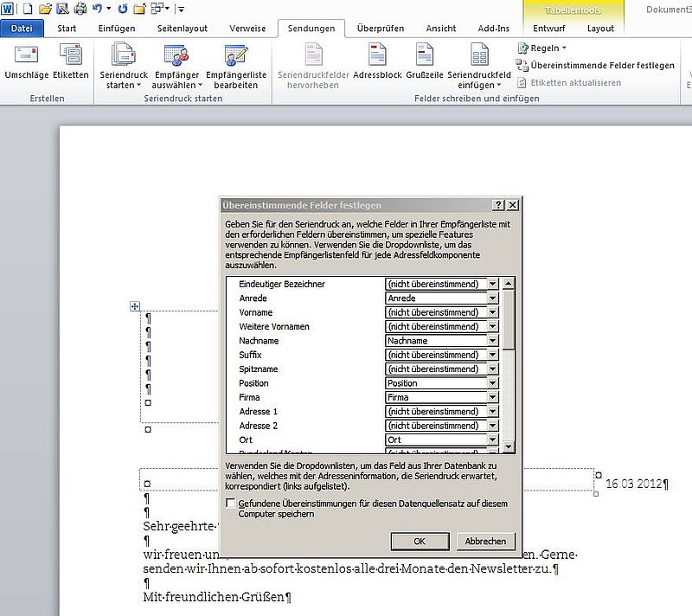This screenshot has width=692, height=616.
Task: Open the Nachname field dropdown
Action: click(492, 340)
